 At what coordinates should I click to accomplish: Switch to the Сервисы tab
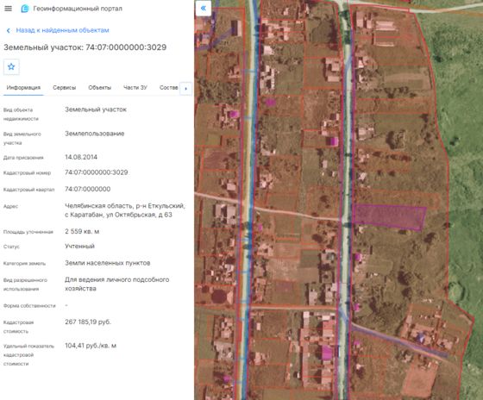tap(65, 88)
